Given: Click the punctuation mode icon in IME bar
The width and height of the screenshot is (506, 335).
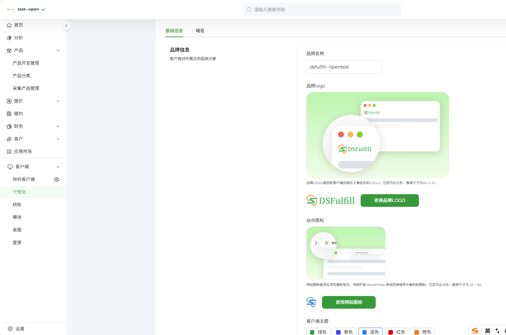Looking at the screenshot, I should 497,331.
